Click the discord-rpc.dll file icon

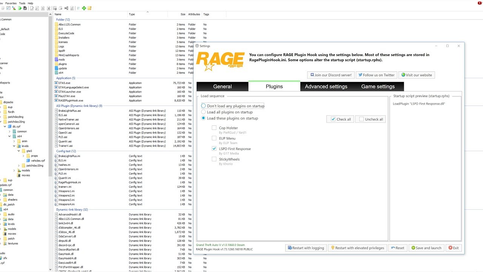click(56, 245)
